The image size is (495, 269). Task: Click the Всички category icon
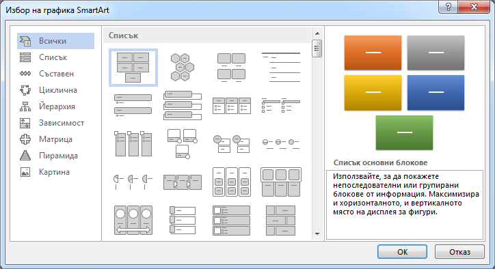tap(25, 41)
